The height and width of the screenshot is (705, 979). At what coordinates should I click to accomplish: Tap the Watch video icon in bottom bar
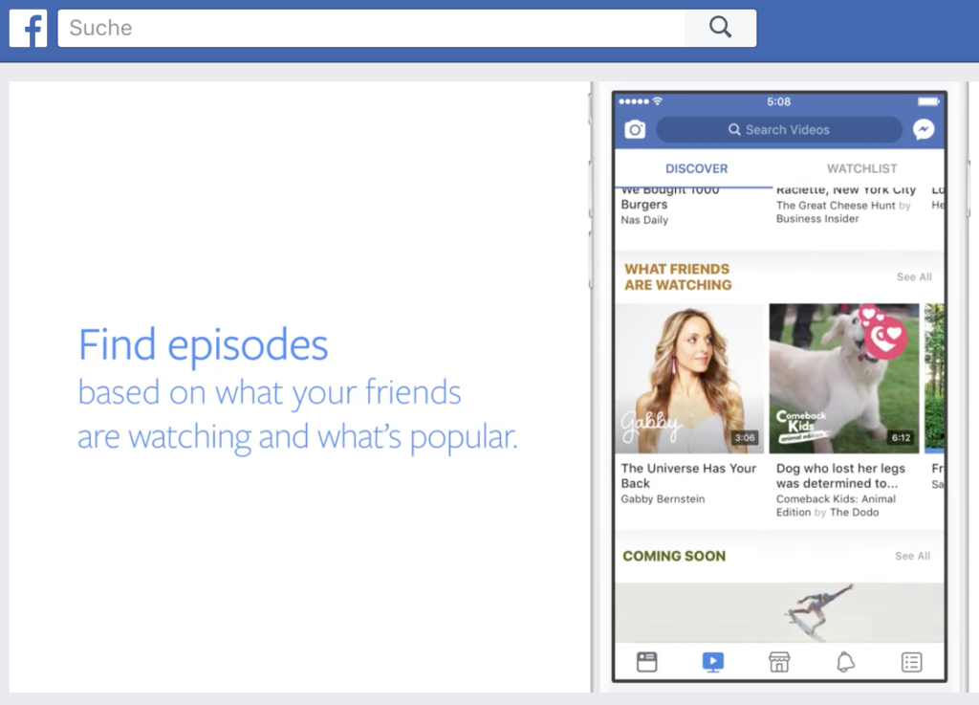(713, 662)
